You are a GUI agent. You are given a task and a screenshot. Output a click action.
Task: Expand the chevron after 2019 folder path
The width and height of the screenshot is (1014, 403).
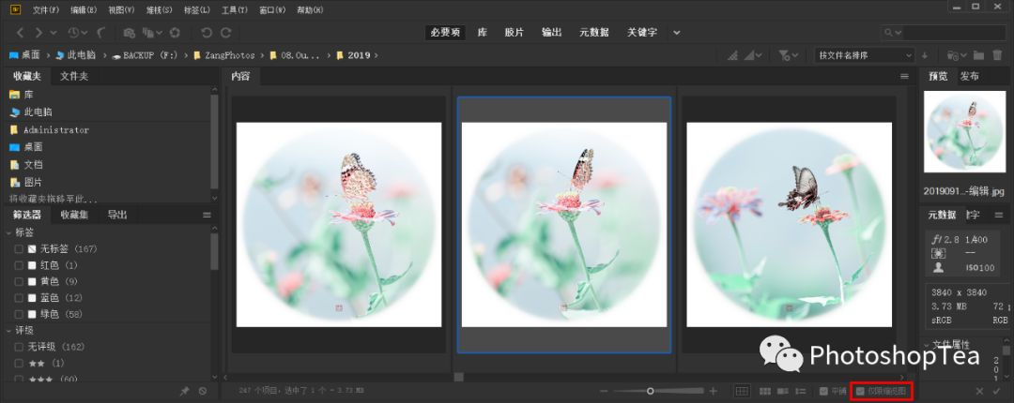click(x=376, y=55)
